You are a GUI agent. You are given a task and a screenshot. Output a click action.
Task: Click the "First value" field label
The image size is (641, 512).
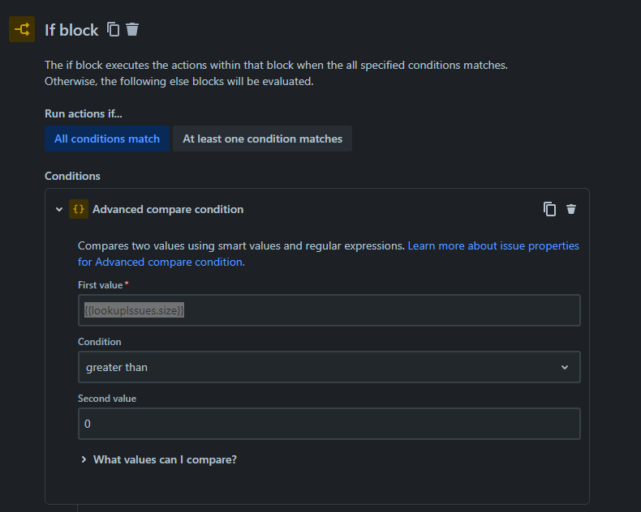(100, 285)
